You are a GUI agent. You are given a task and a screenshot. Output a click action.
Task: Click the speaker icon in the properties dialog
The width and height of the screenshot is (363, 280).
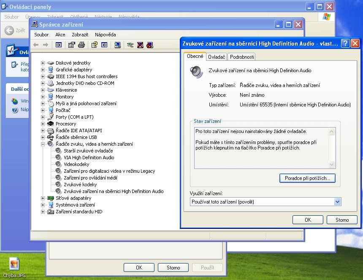click(x=196, y=72)
